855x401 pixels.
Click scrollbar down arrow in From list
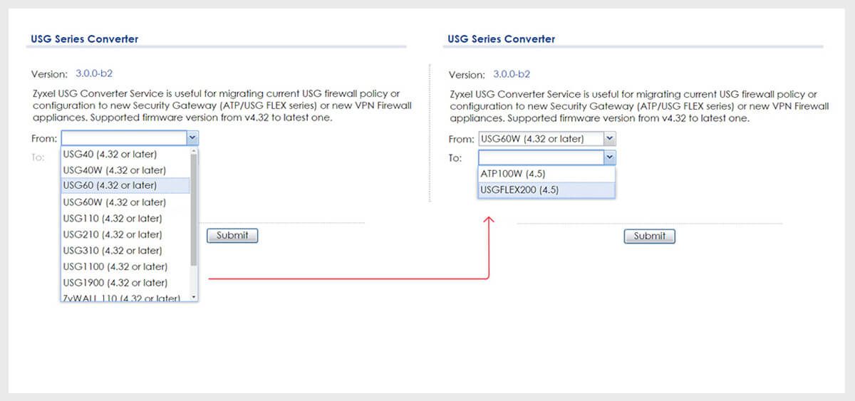point(194,296)
